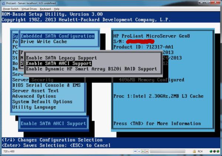Choose Drive Write Cache submenu item
222x156 pixels.
pyautogui.click(x=44, y=41)
